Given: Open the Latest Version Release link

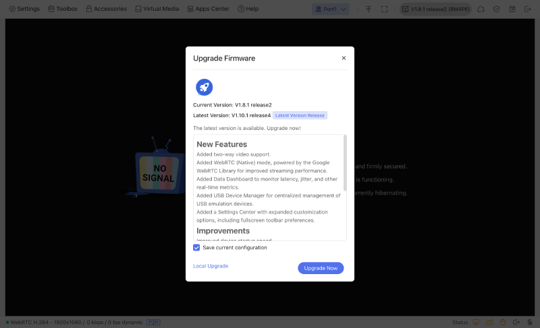Looking at the screenshot, I should pyautogui.click(x=300, y=115).
